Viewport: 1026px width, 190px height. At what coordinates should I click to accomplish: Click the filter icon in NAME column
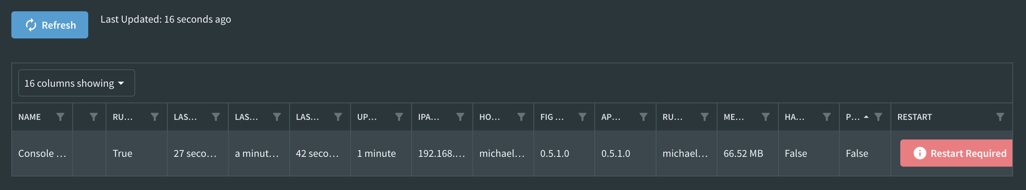point(60,116)
